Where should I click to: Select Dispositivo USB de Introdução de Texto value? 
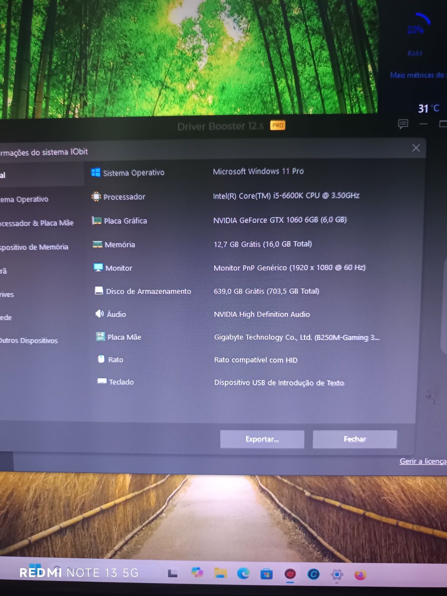[279, 382]
